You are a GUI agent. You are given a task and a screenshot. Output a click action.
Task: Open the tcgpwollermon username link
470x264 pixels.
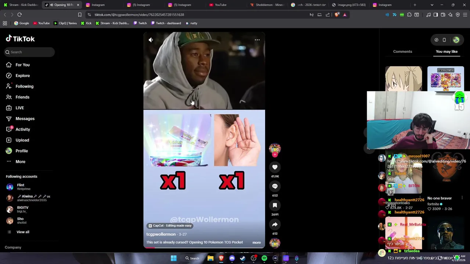pos(161,234)
